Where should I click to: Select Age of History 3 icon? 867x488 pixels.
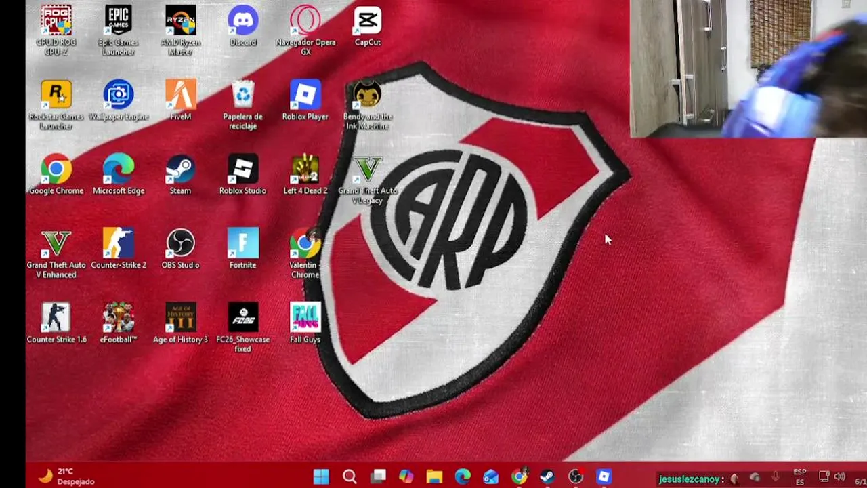pos(181,323)
